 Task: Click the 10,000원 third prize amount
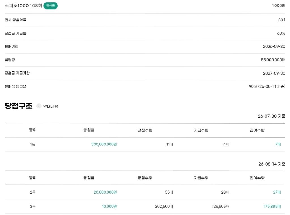pyautogui.click(x=109, y=206)
